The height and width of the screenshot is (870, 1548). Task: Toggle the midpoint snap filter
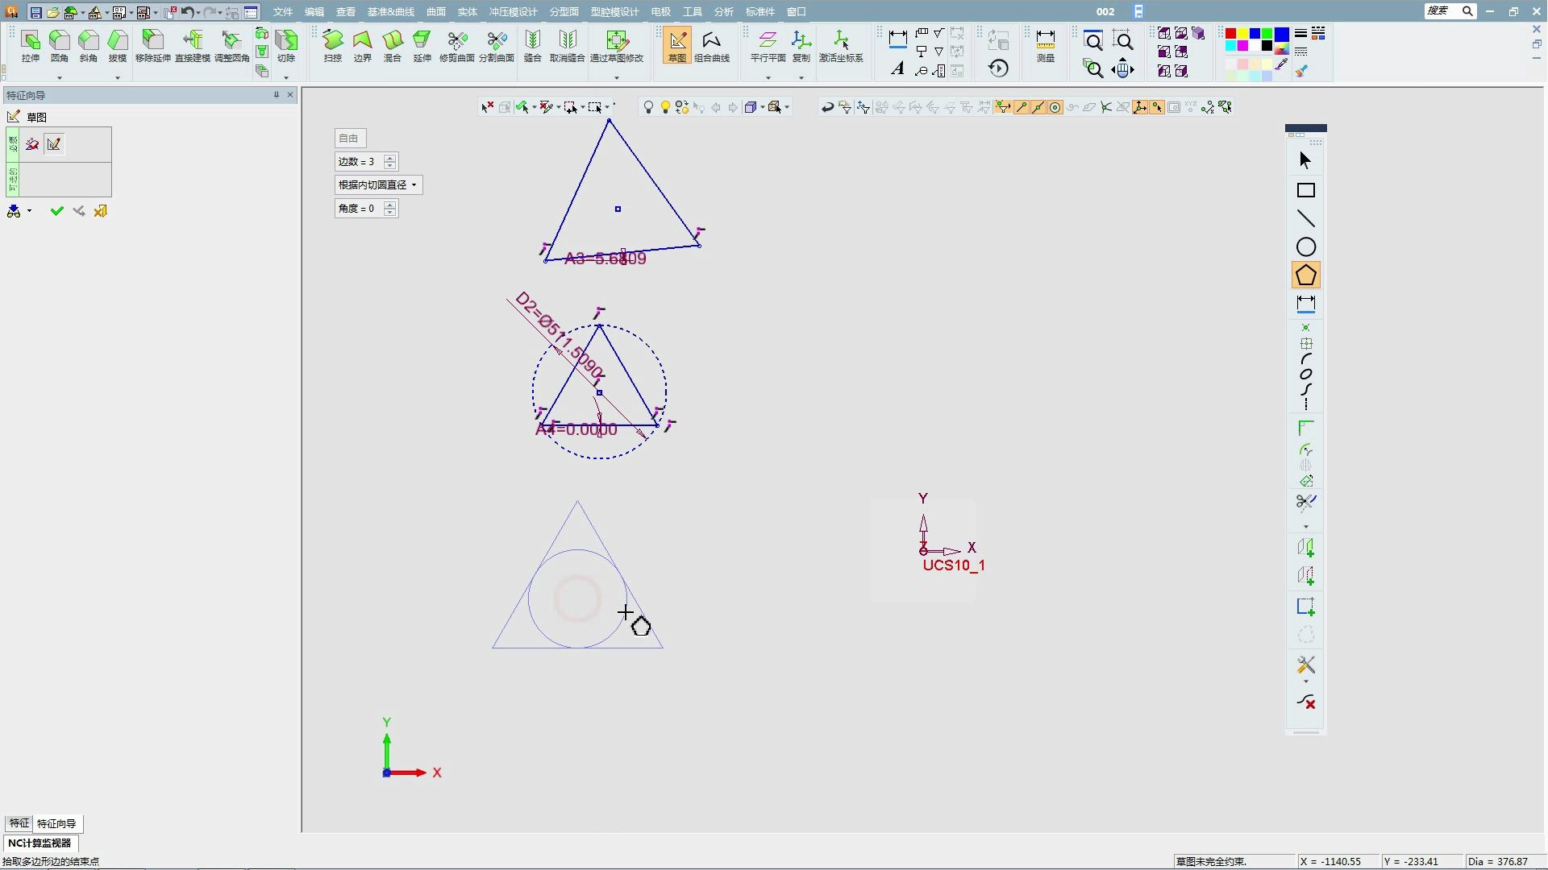pyautogui.click(x=1038, y=107)
